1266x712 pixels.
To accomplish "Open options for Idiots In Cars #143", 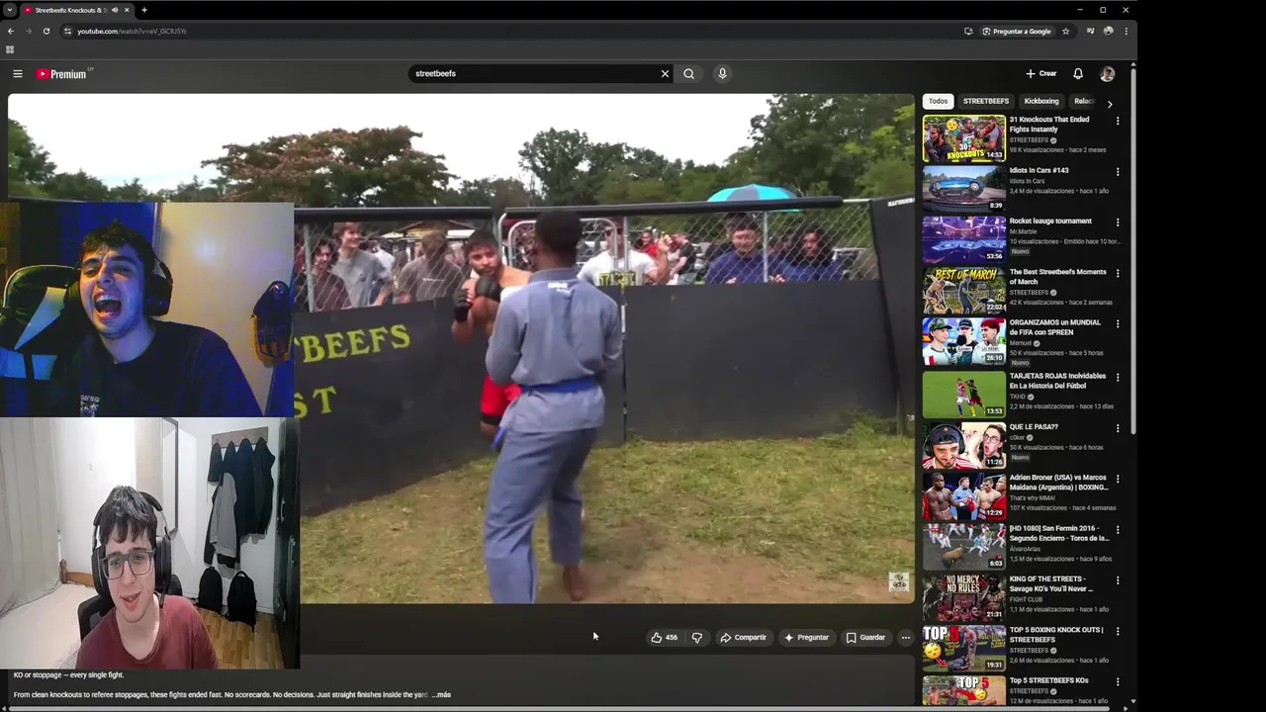I will pos(1118,172).
